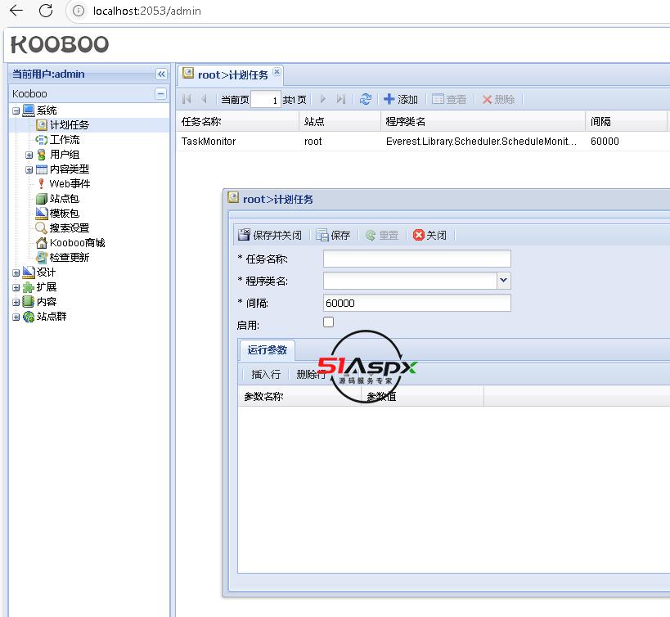Open the 工作流 tree item
The image size is (670, 617).
pyautogui.click(x=65, y=140)
